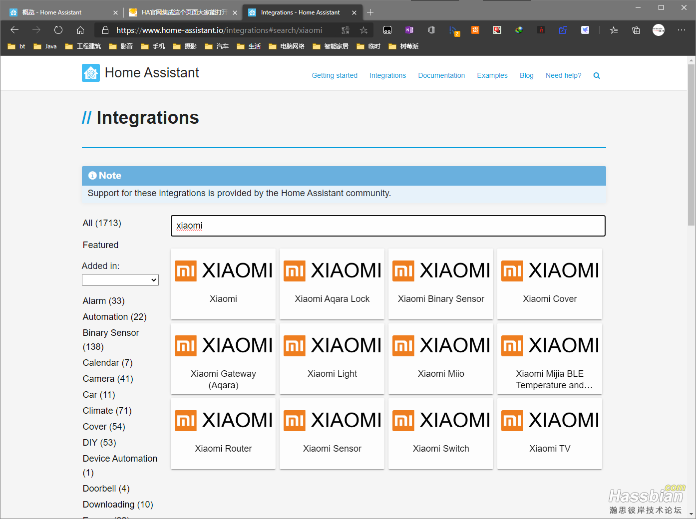Open the collections icon
This screenshot has height=519, width=696.
pos(636,30)
